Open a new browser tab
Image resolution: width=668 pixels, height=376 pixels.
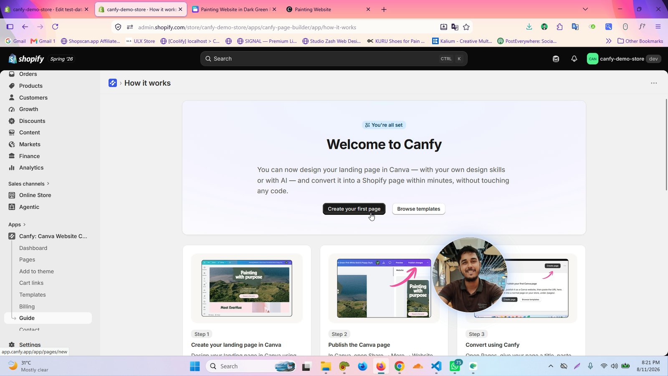click(x=384, y=9)
